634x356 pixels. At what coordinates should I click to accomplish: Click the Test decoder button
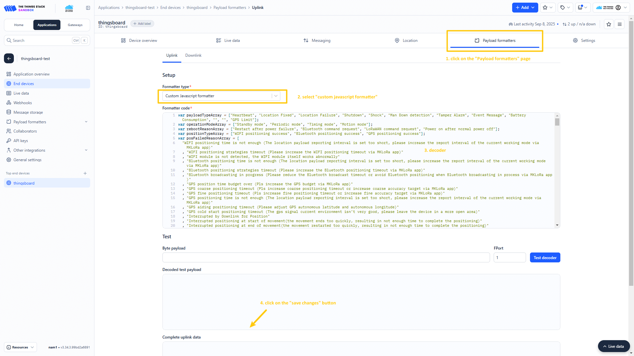pos(545,258)
